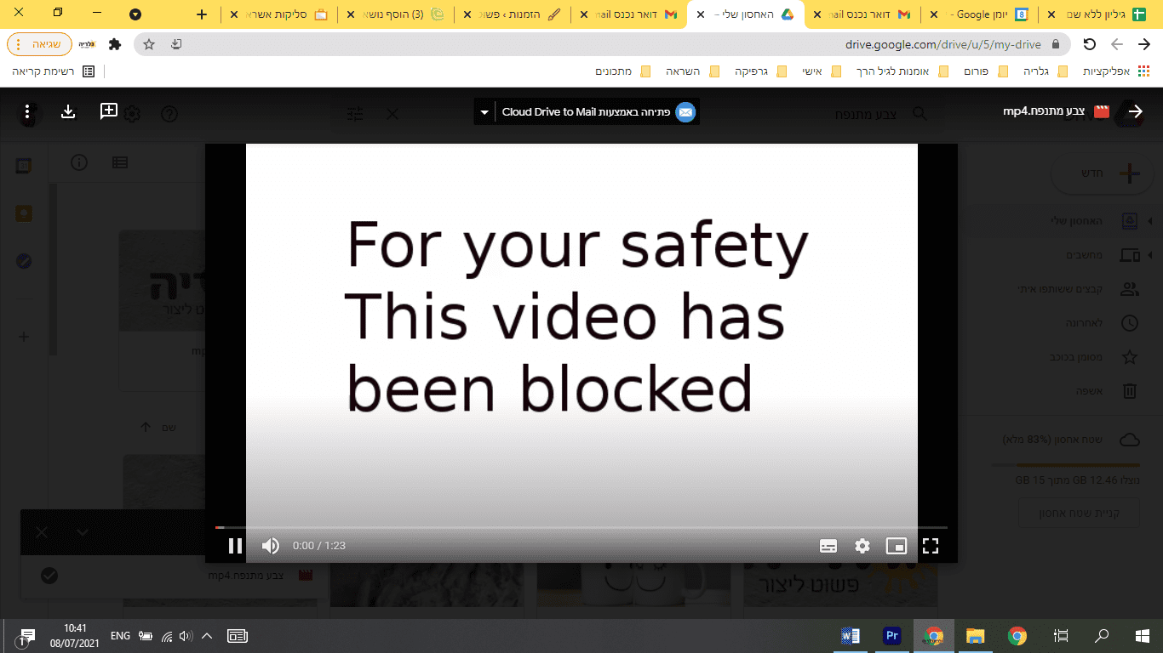Open the Chrome extensions puzzle menu

click(x=115, y=44)
